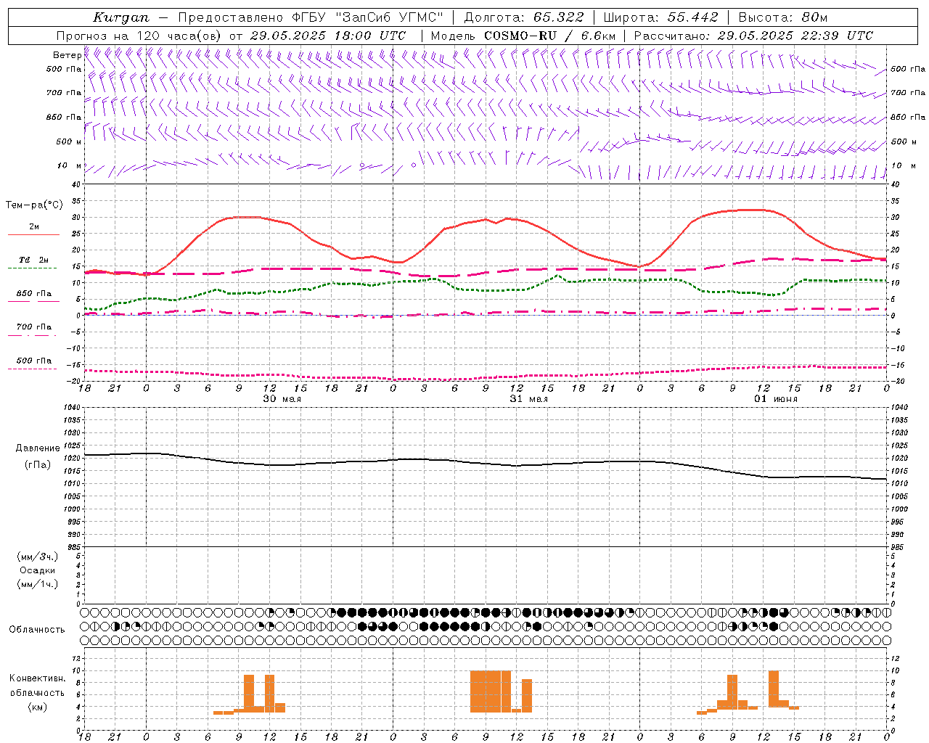The height and width of the screenshot is (743, 929).
Task: Click the Облачность cloud cover label
Action: click(37, 629)
